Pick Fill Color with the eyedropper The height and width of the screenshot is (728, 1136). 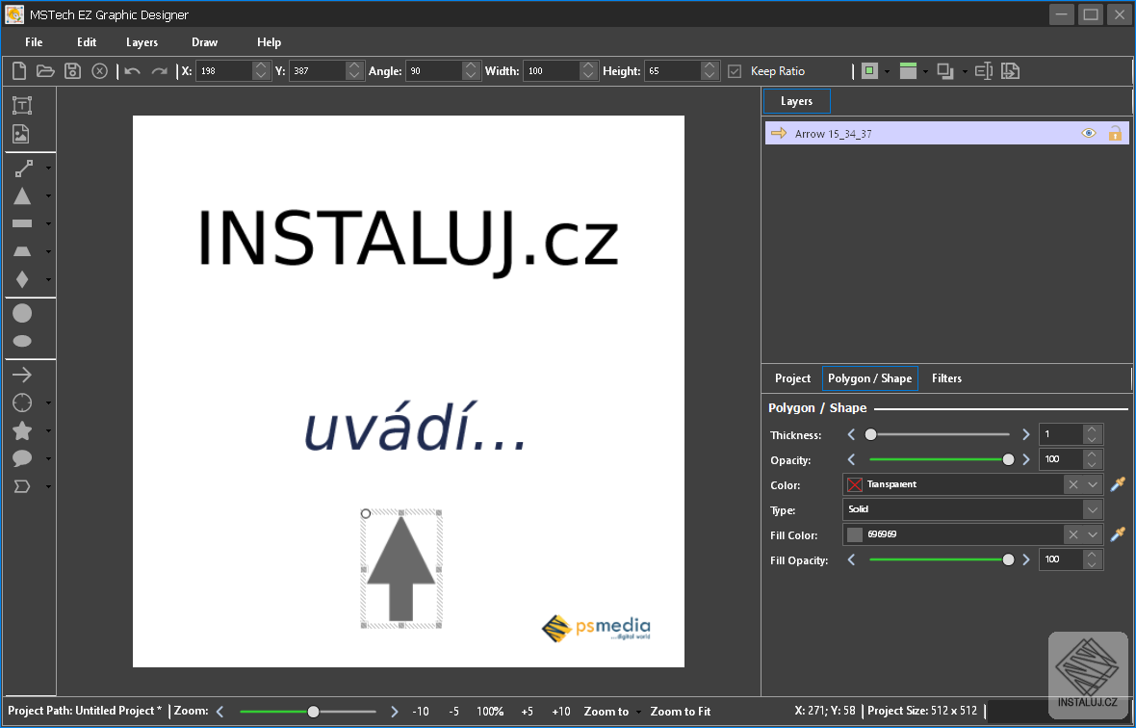coord(1118,534)
